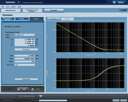This screenshot has height=102, width=128.
Task: Select the others sub-tab
Action: (x=37, y=19)
